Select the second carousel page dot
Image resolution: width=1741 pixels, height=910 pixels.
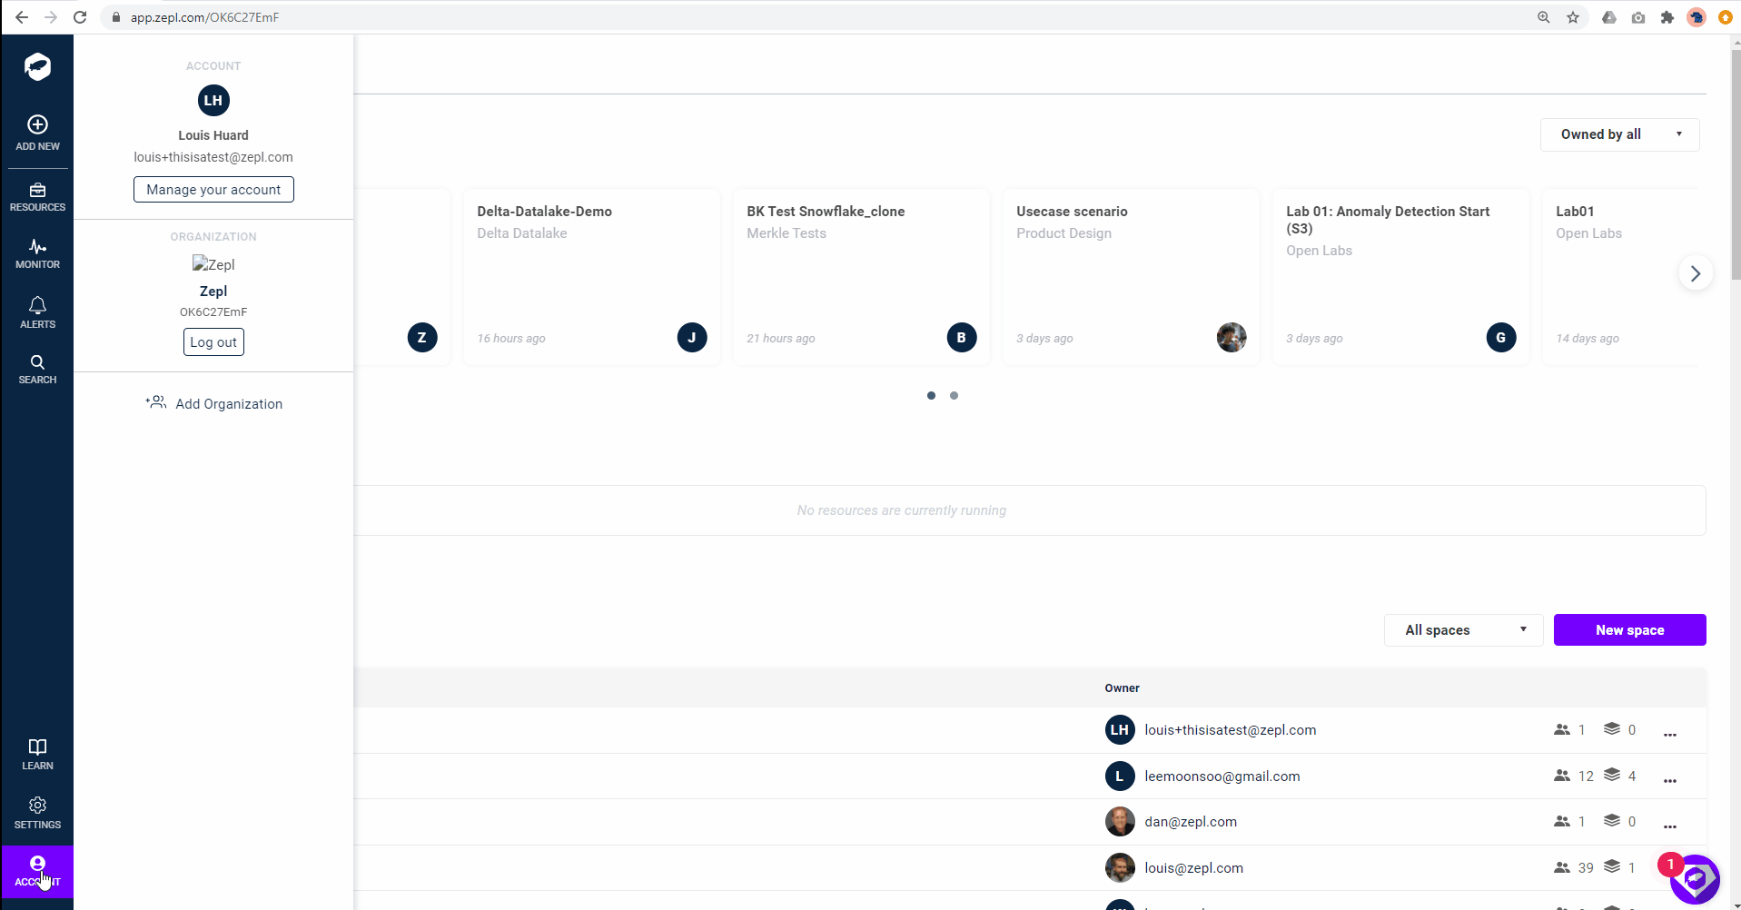954,395
